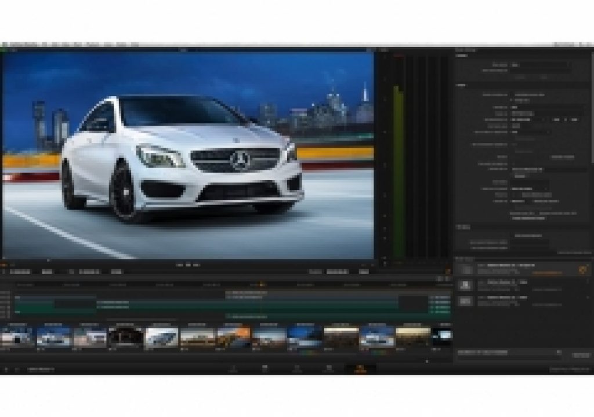Screen dimensions: 594x417
Task: Select the fifth clip thumbnail showing white car
Action: (x=162, y=336)
